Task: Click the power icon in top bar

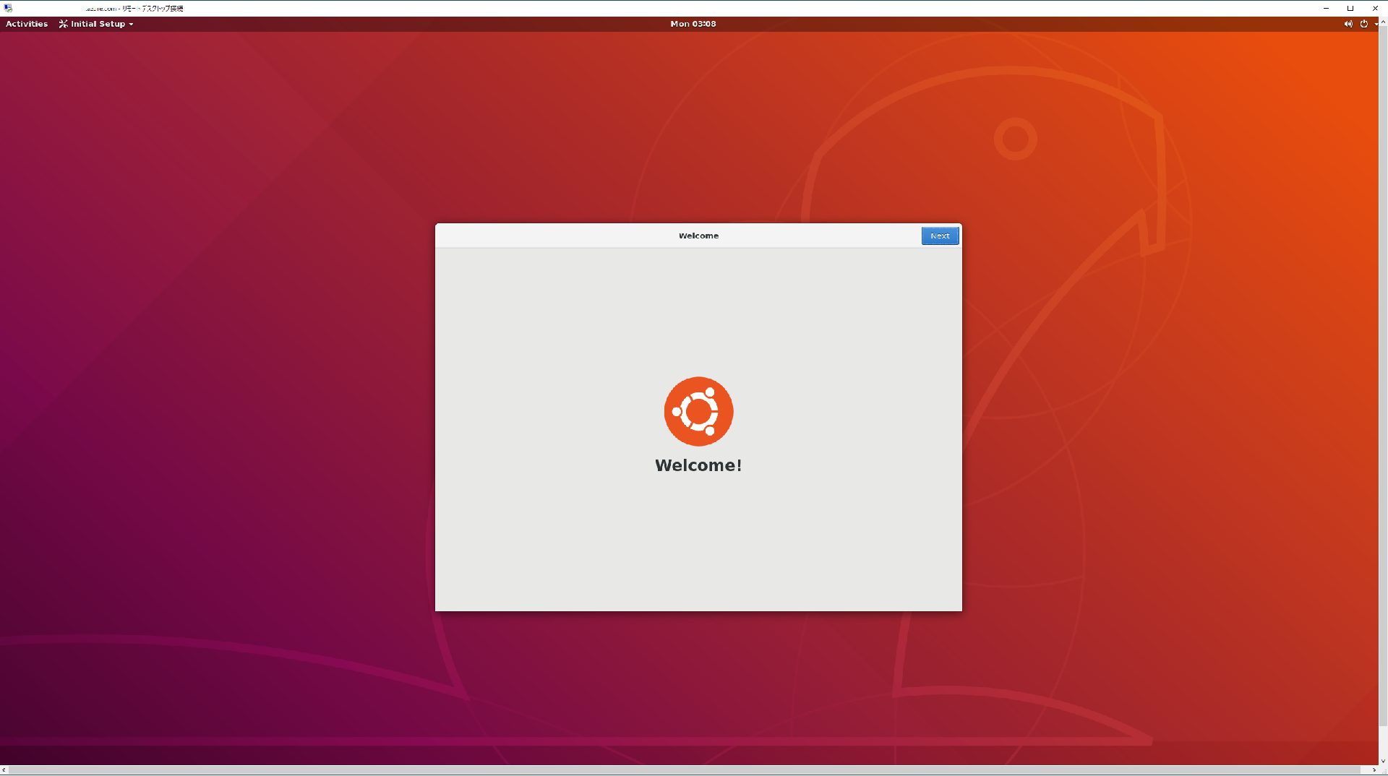Action: (x=1363, y=24)
